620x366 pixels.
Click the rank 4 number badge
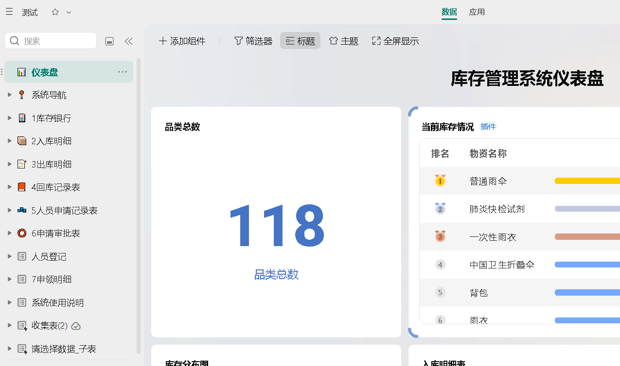click(440, 265)
